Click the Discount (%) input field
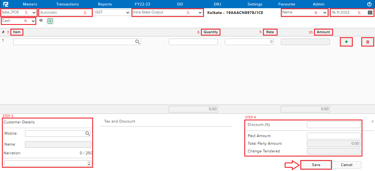 tap(333, 125)
